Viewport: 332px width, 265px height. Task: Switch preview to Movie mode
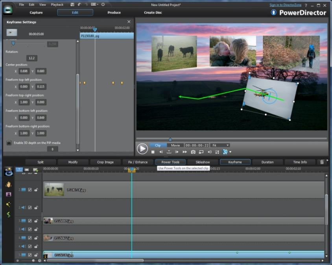175,145
